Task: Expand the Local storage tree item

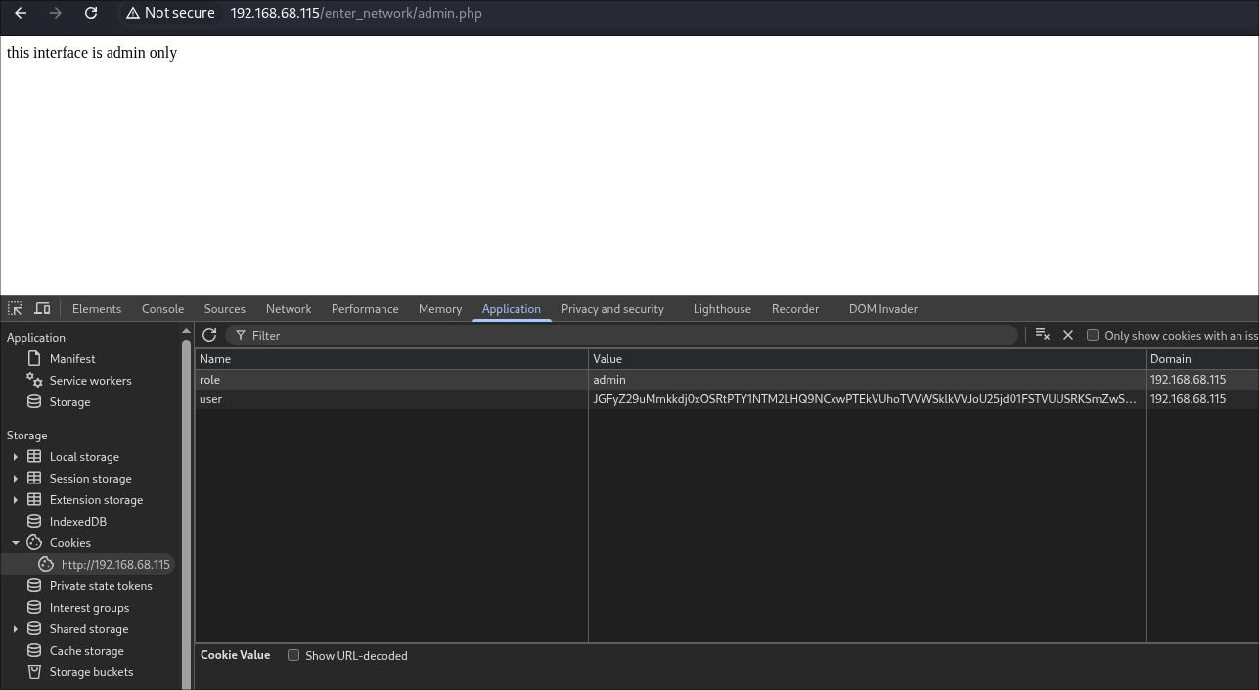Action: (x=15, y=457)
